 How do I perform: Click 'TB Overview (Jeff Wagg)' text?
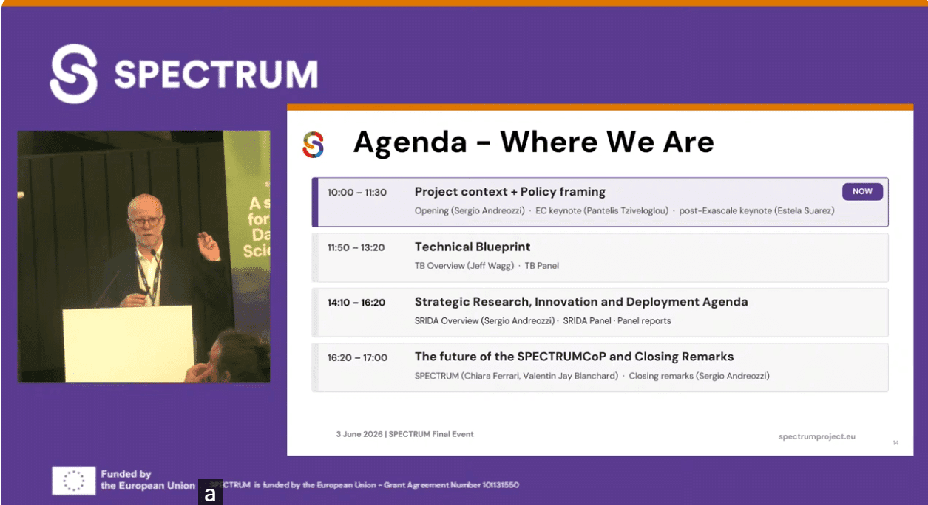pos(464,266)
